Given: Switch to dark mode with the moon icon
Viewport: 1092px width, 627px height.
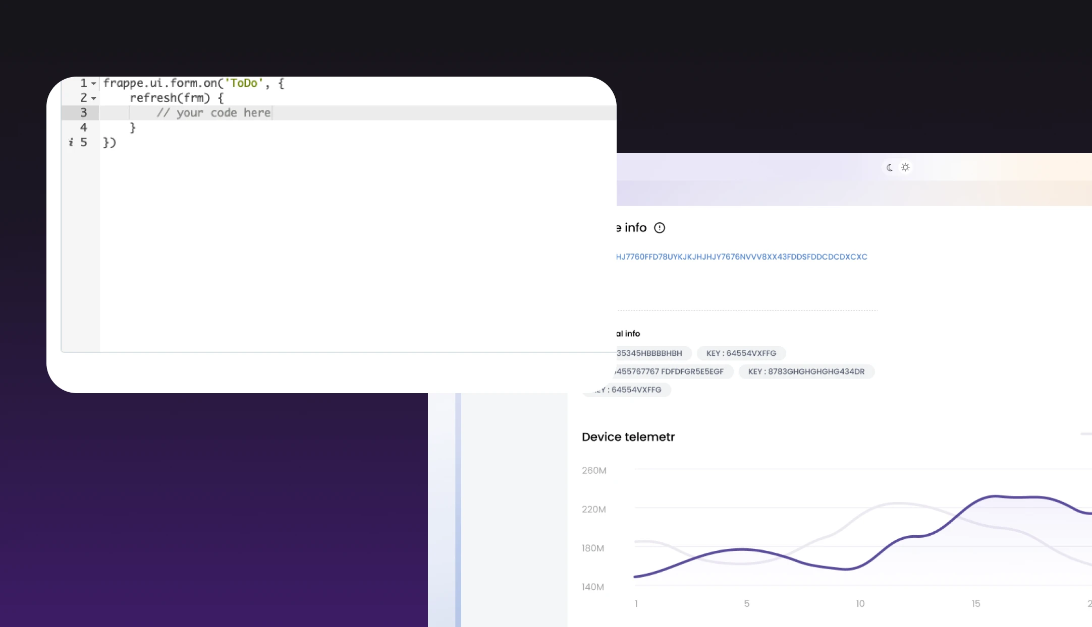Looking at the screenshot, I should click(889, 167).
